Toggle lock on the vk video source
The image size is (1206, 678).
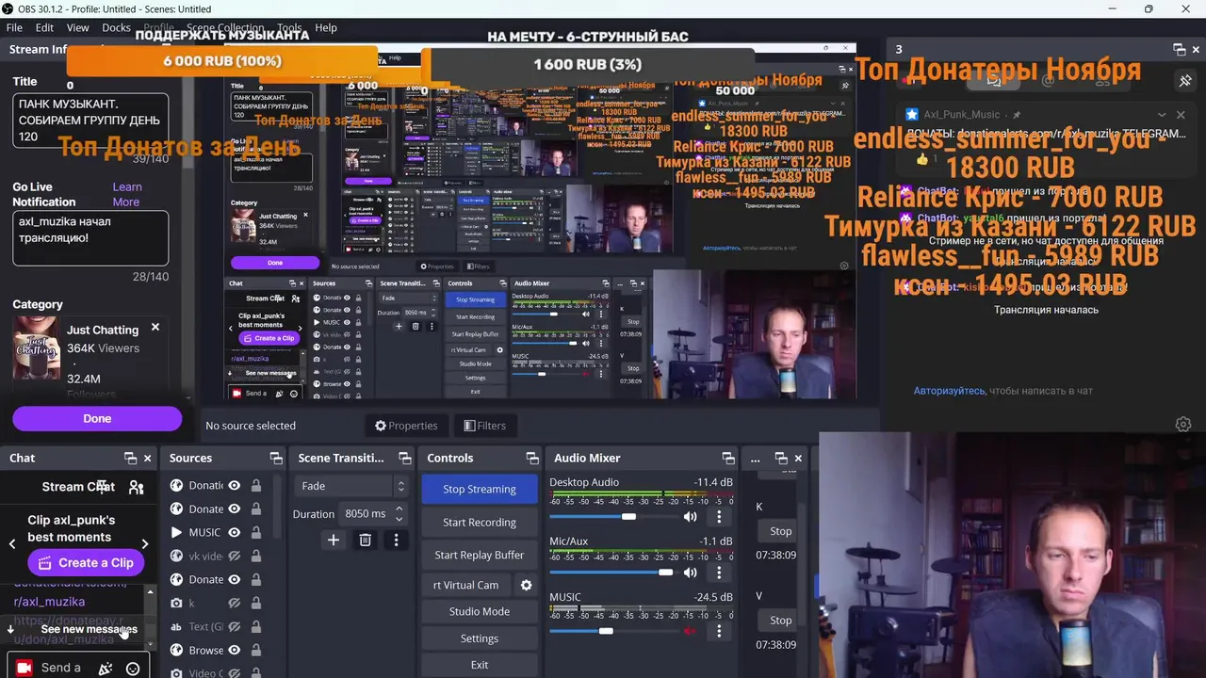pyautogui.click(x=255, y=556)
